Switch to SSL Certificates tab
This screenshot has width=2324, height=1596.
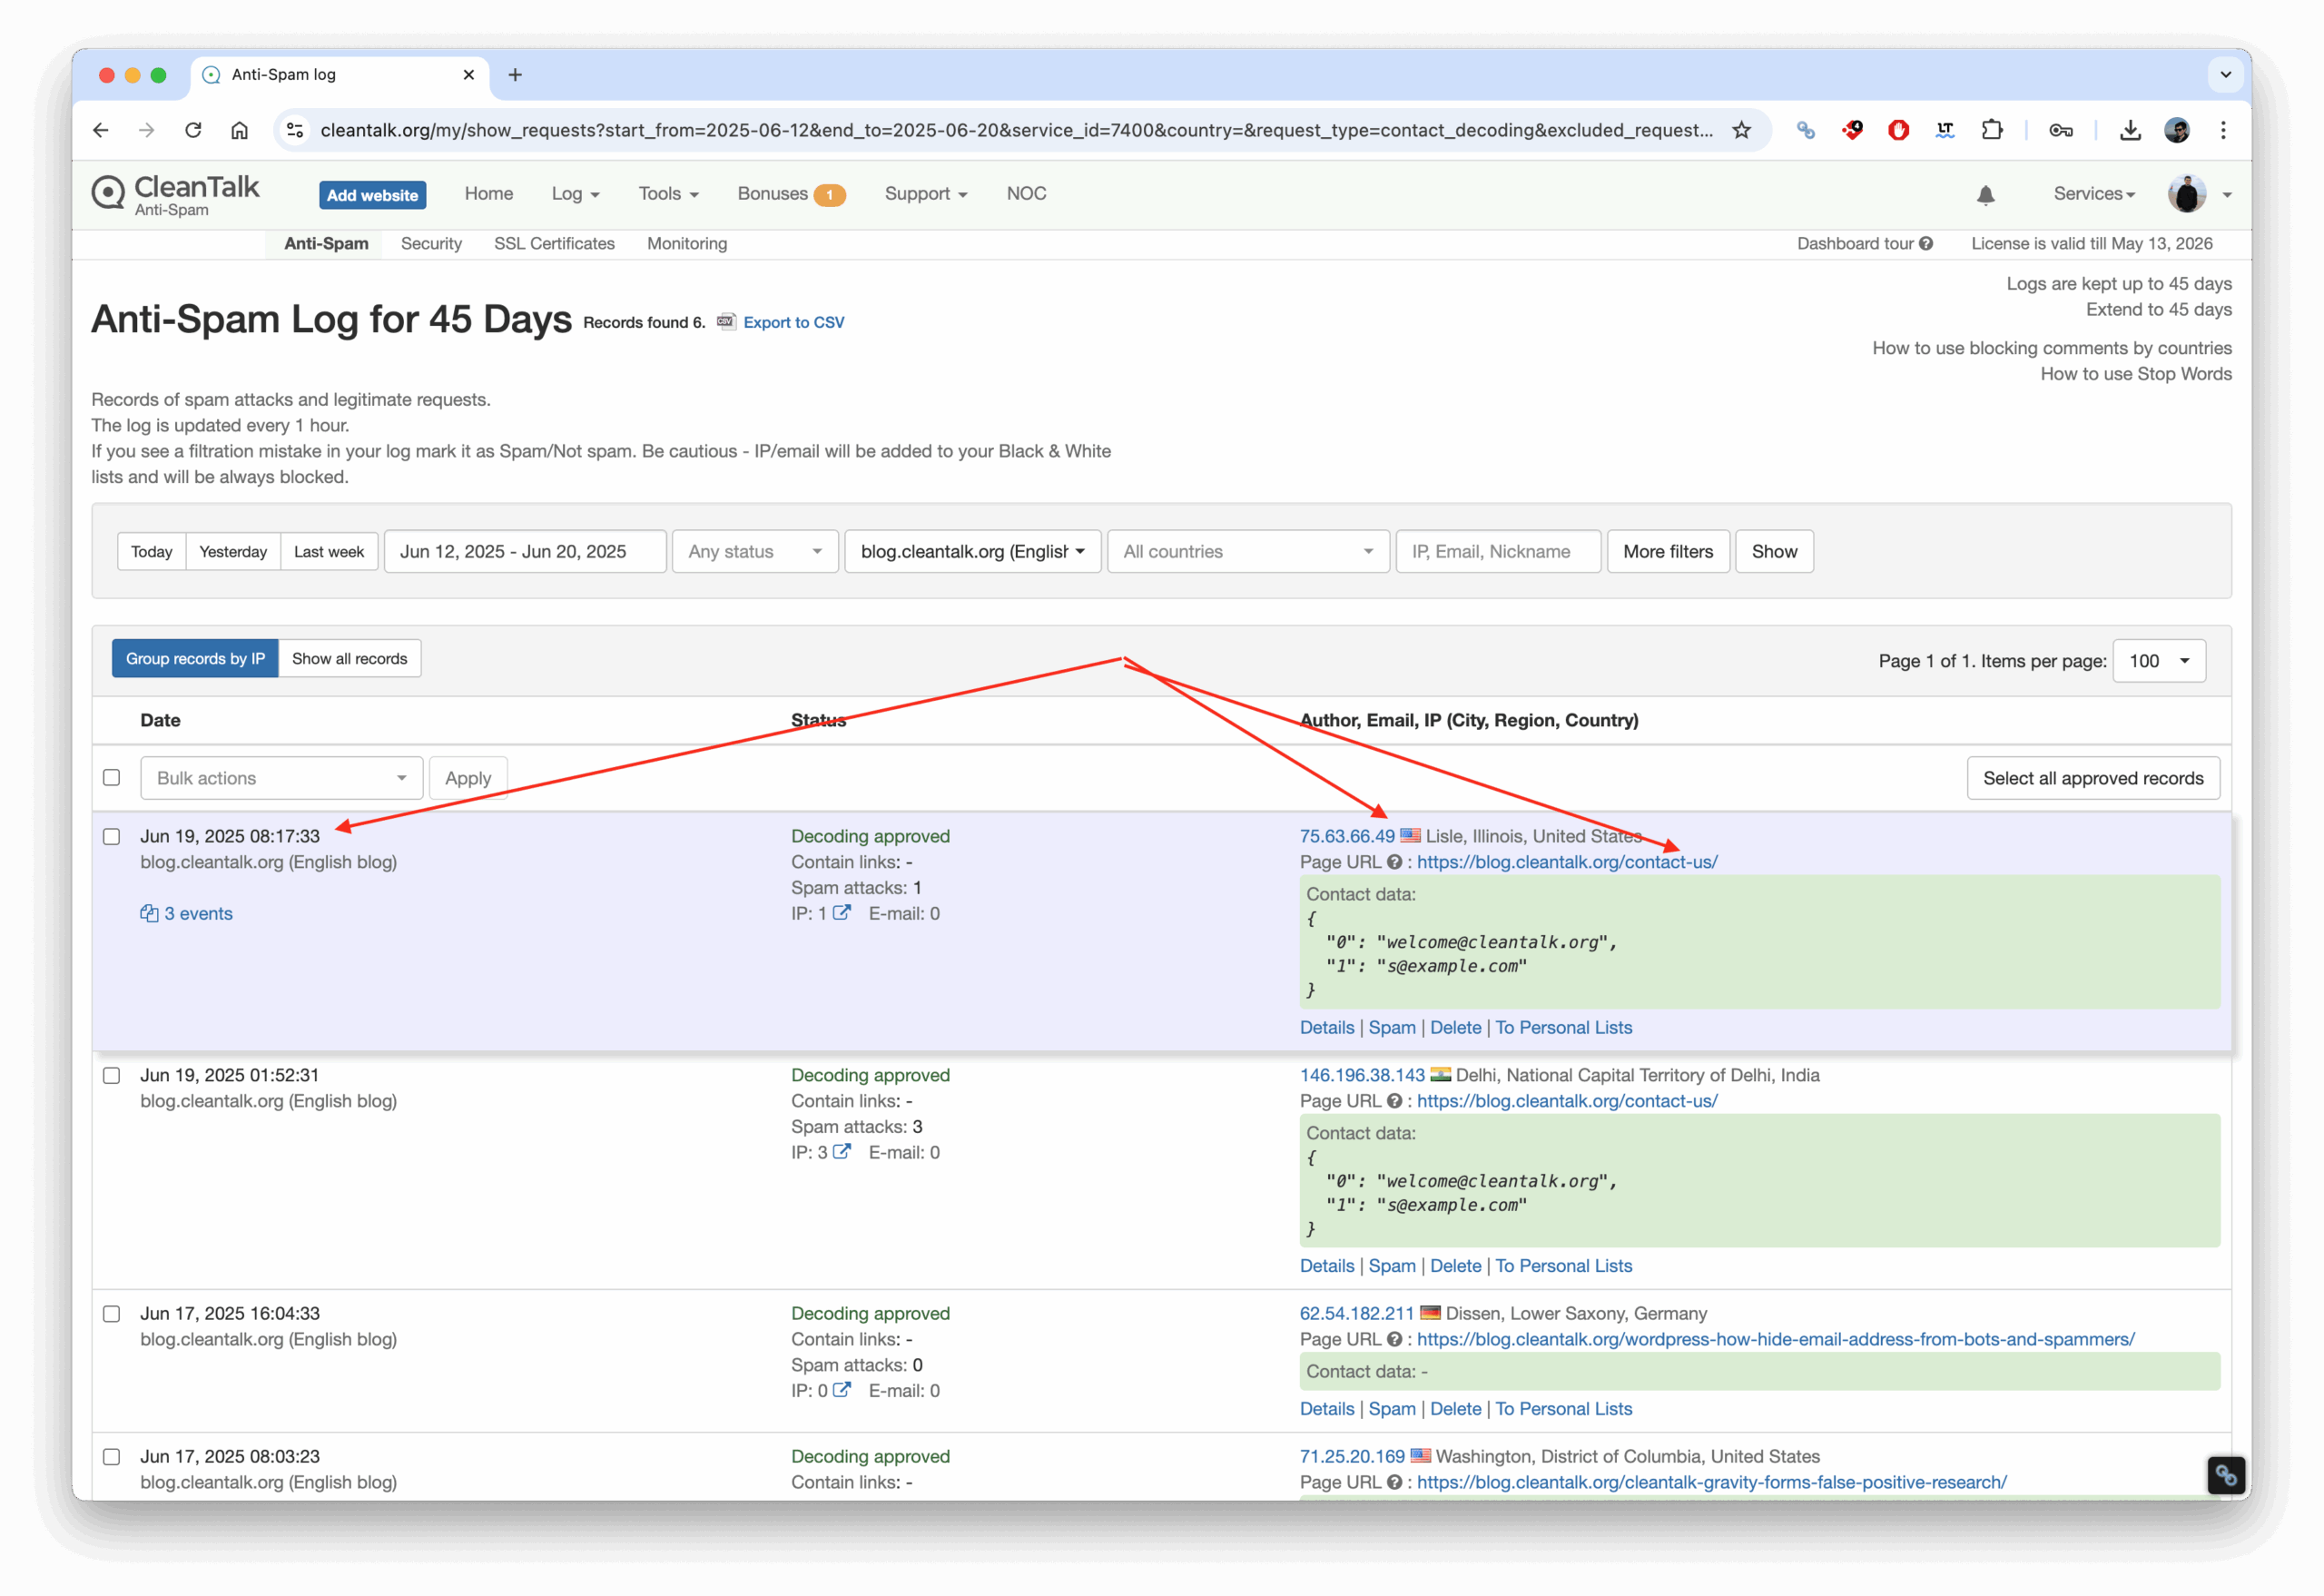pyautogui.click(x=554, y=244)
